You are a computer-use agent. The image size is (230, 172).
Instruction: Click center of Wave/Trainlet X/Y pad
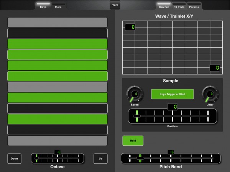click(172, 47)
